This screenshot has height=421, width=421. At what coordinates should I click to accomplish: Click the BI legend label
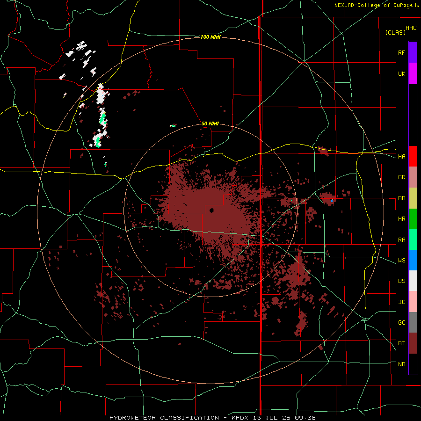click(x=401, y=343)
